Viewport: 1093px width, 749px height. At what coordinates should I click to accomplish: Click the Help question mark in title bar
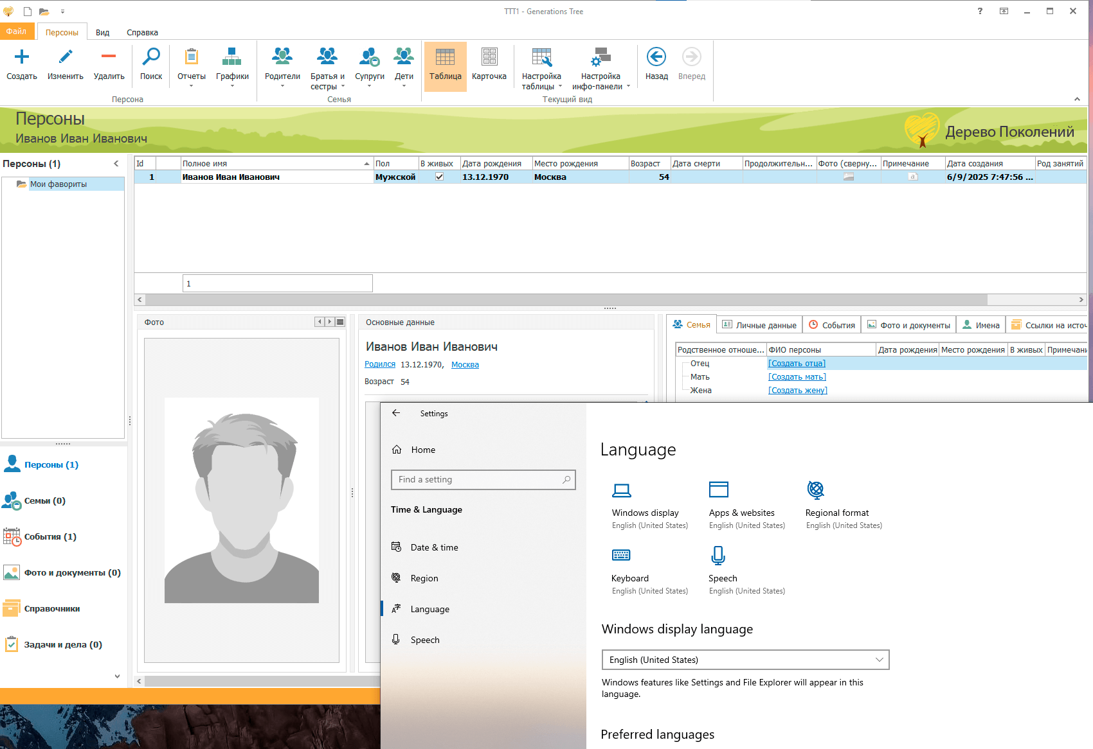click(x=980, y=11)
